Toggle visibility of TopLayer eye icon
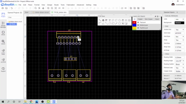186x104 pixels. point(138,22)
